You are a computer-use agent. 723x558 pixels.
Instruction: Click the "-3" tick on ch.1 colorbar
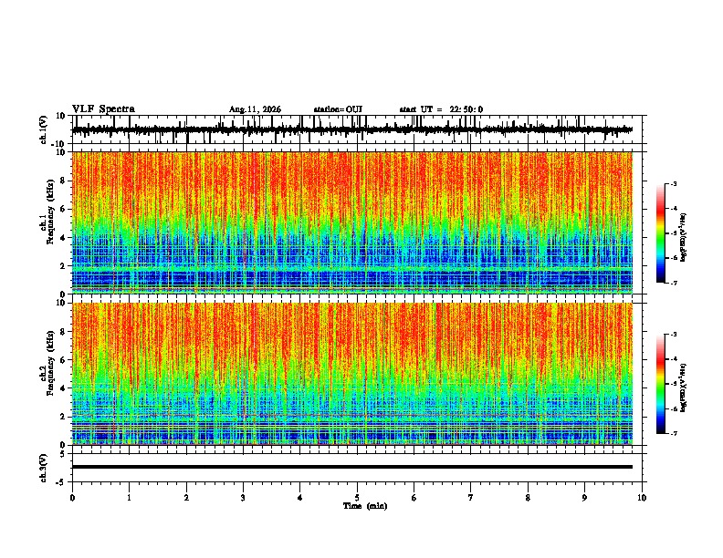(x=673, y=183)
